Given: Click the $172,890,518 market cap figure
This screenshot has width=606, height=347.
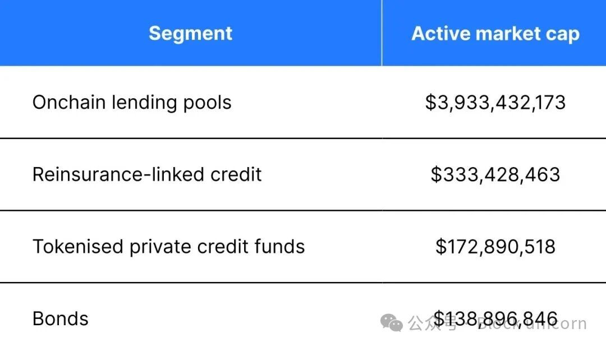Looking at the screenshot, I should pyautogui.click(x=495, y=247).
